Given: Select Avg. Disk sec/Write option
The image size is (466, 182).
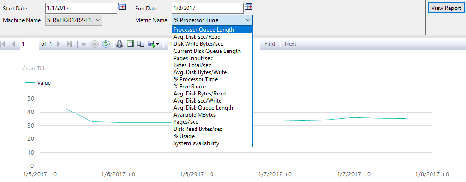Looking at the screenshot, I should click(212, 101).
